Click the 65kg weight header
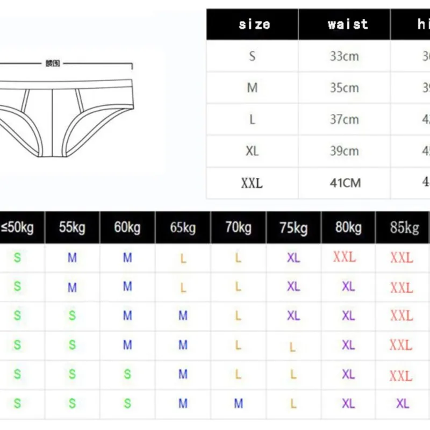The width and height of the screenshot is (430, 430). click(x=183, y=227)
